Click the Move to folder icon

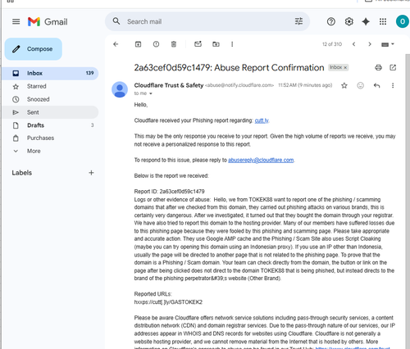click(x=216, y=44)
